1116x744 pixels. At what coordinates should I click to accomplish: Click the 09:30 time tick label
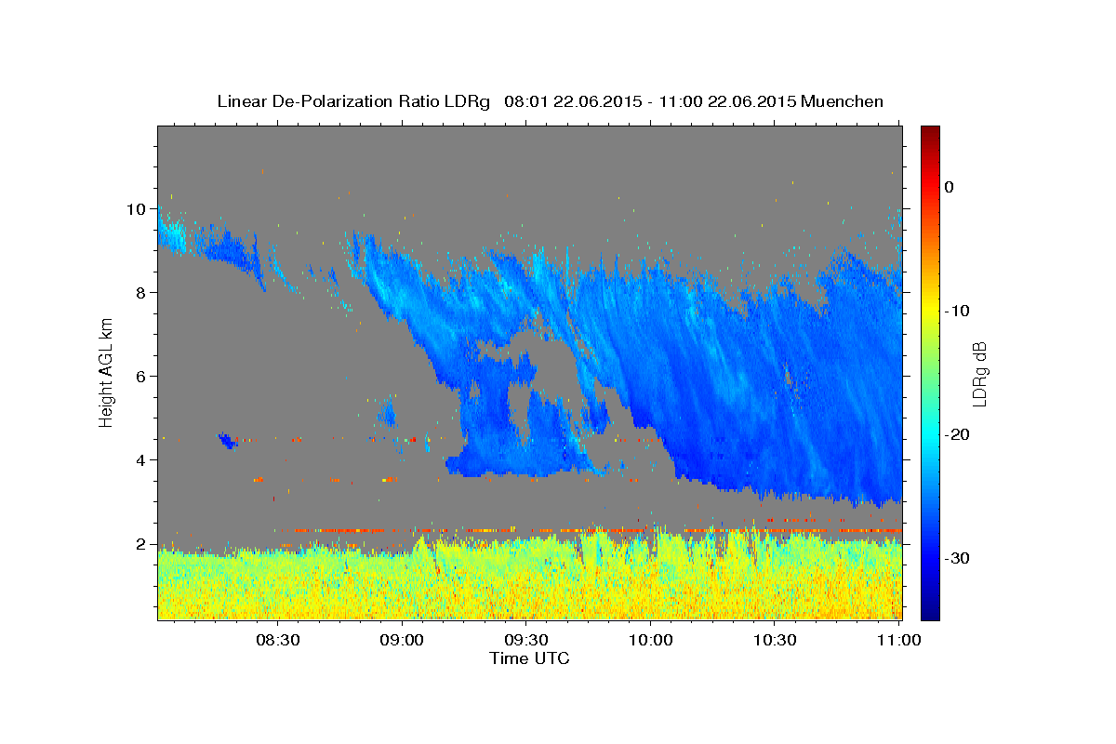526,641
